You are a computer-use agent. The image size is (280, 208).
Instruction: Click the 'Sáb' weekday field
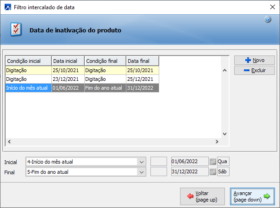click(x=223, y=171)
